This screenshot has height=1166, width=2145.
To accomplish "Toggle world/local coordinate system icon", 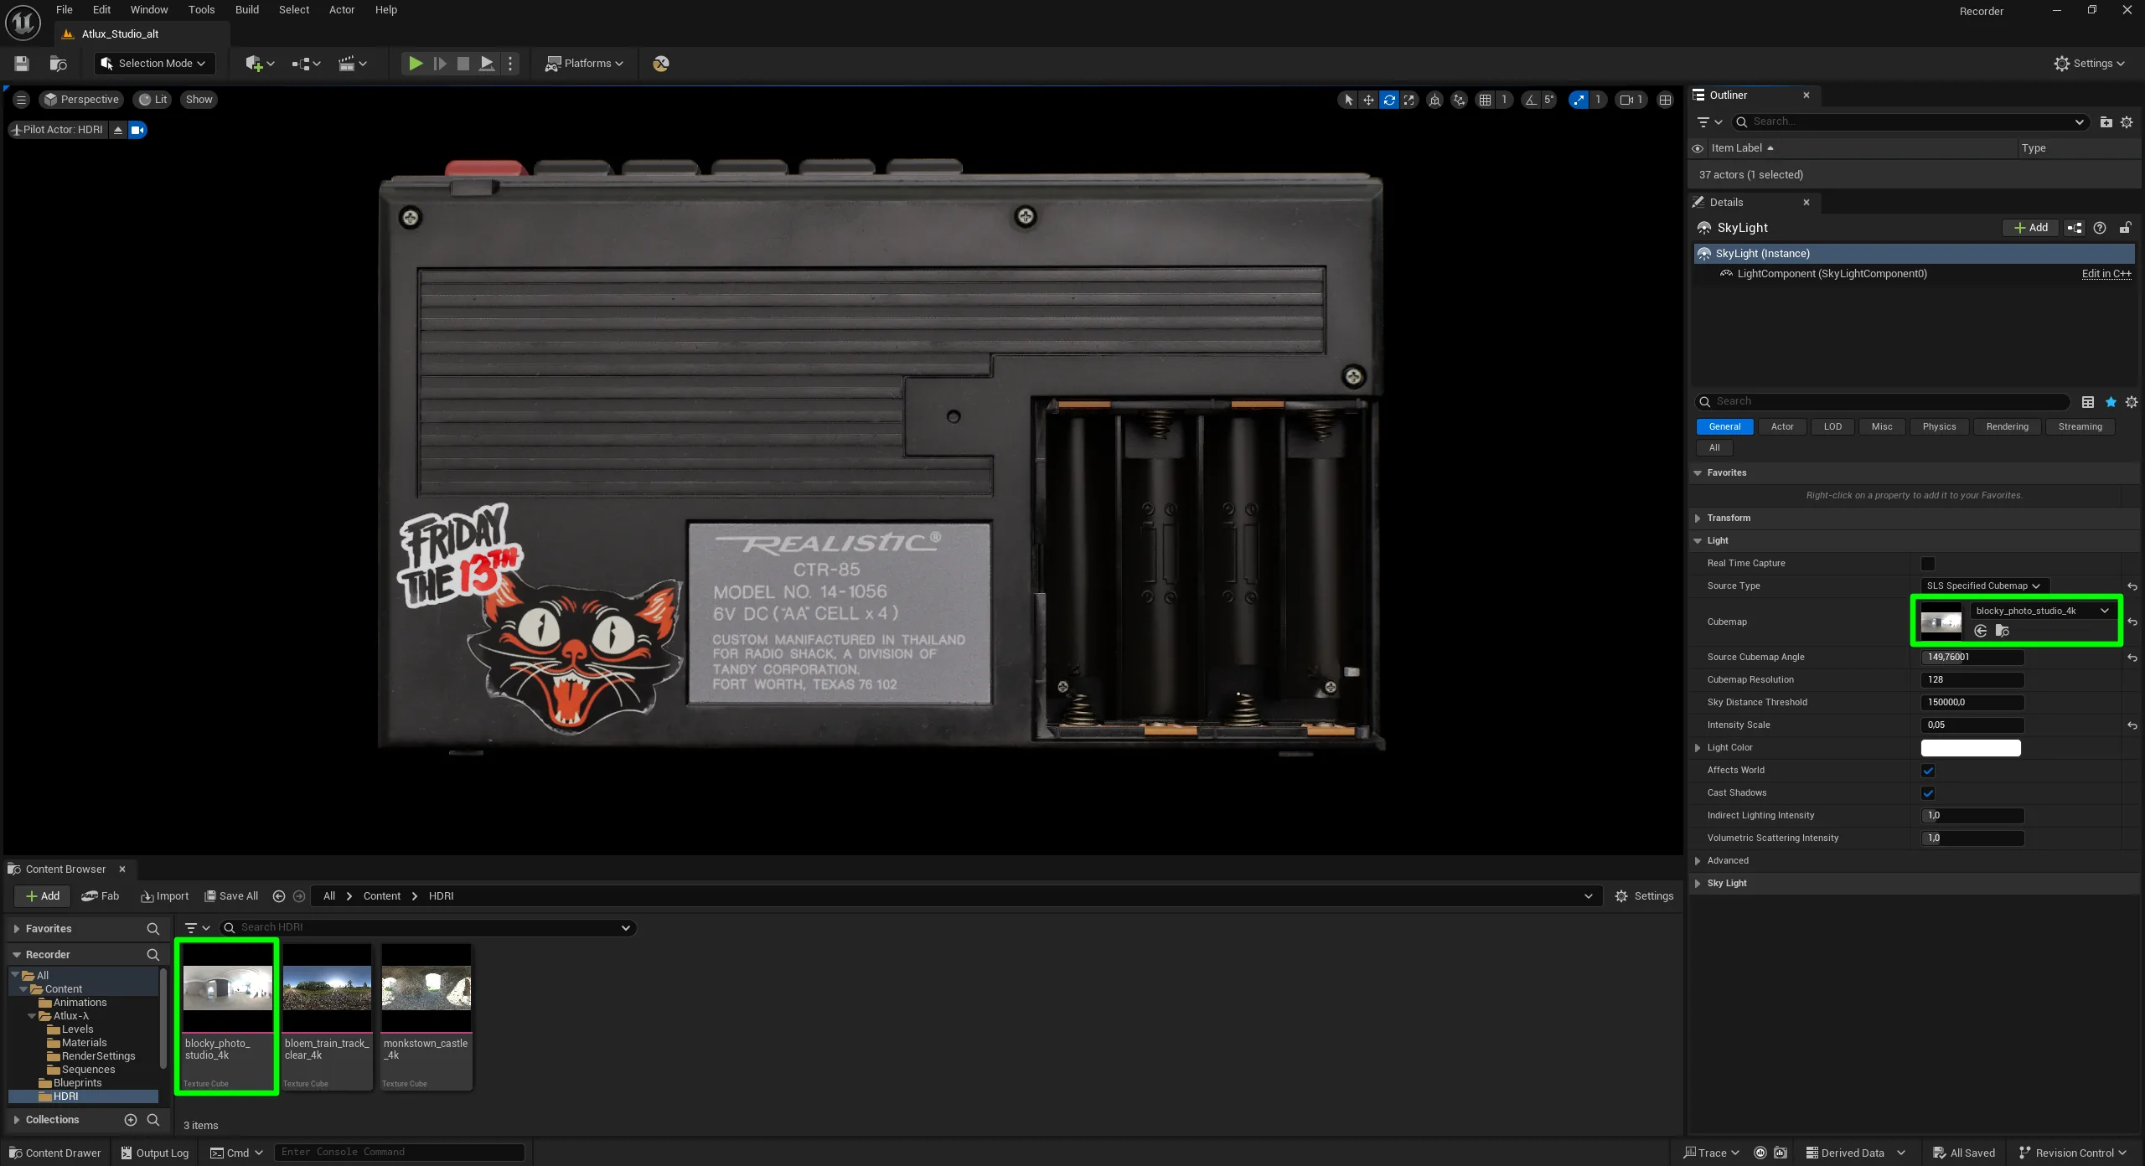I will (1435, 100).
